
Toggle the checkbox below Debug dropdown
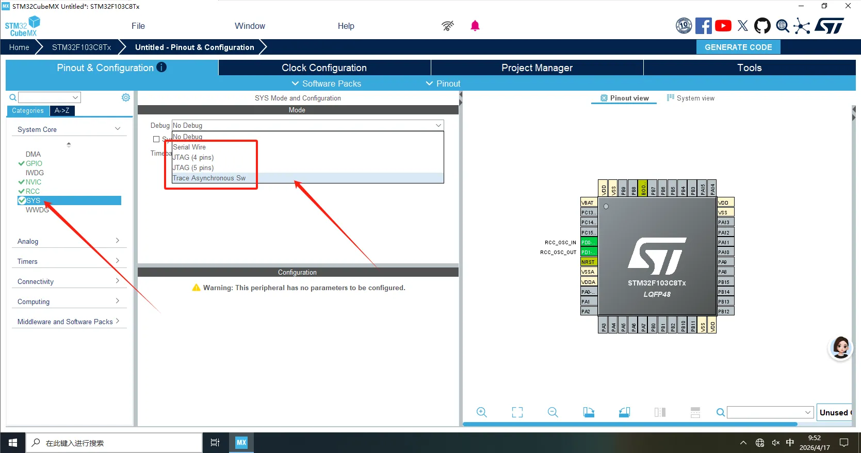tap(156, 139)
